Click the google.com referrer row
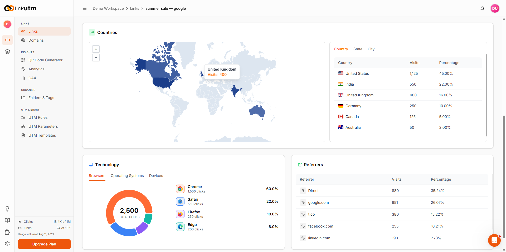This screenshot has height=252, width=506. [392, 202]
